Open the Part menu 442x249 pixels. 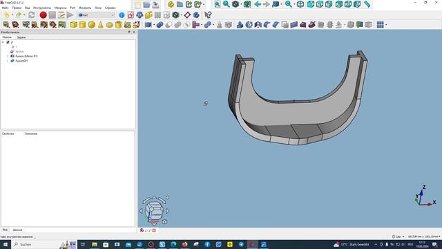coord(73,8)
